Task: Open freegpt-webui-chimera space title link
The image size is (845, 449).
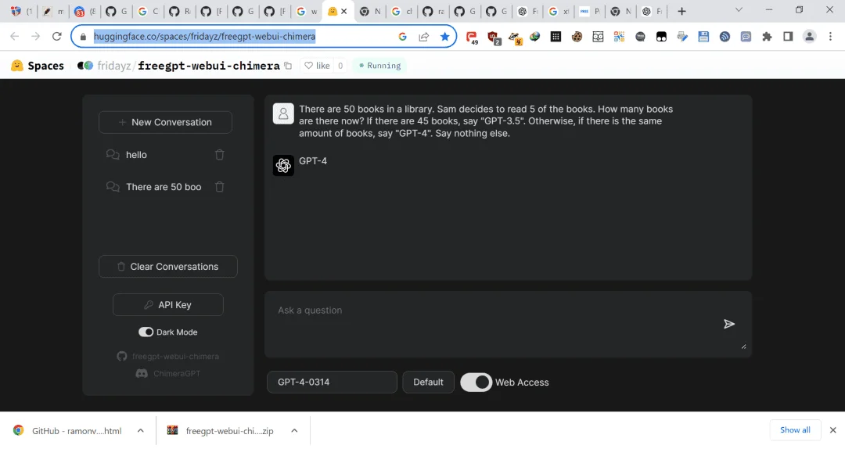Action: click(x=209, y=66)
